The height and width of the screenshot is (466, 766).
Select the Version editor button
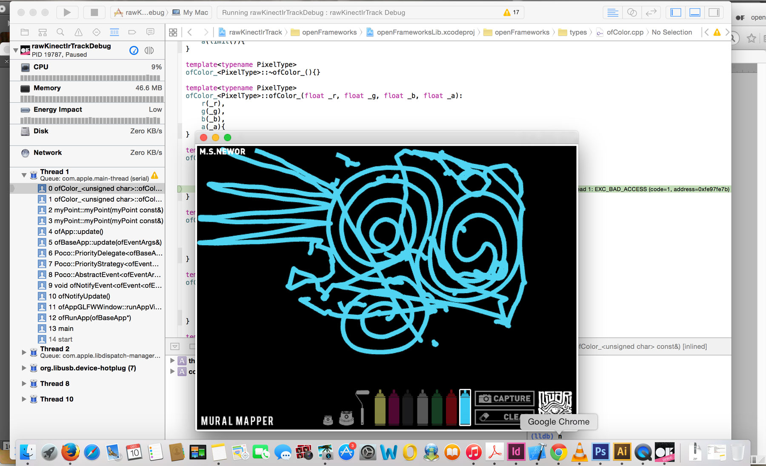(x=651, y=12)
